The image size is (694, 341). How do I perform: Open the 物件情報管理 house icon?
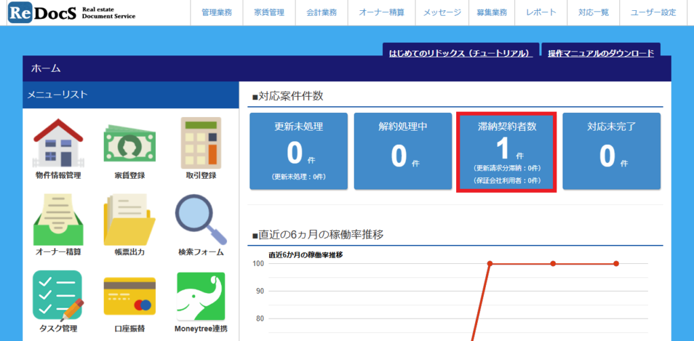pyautogui.click(x=58, y=143)
